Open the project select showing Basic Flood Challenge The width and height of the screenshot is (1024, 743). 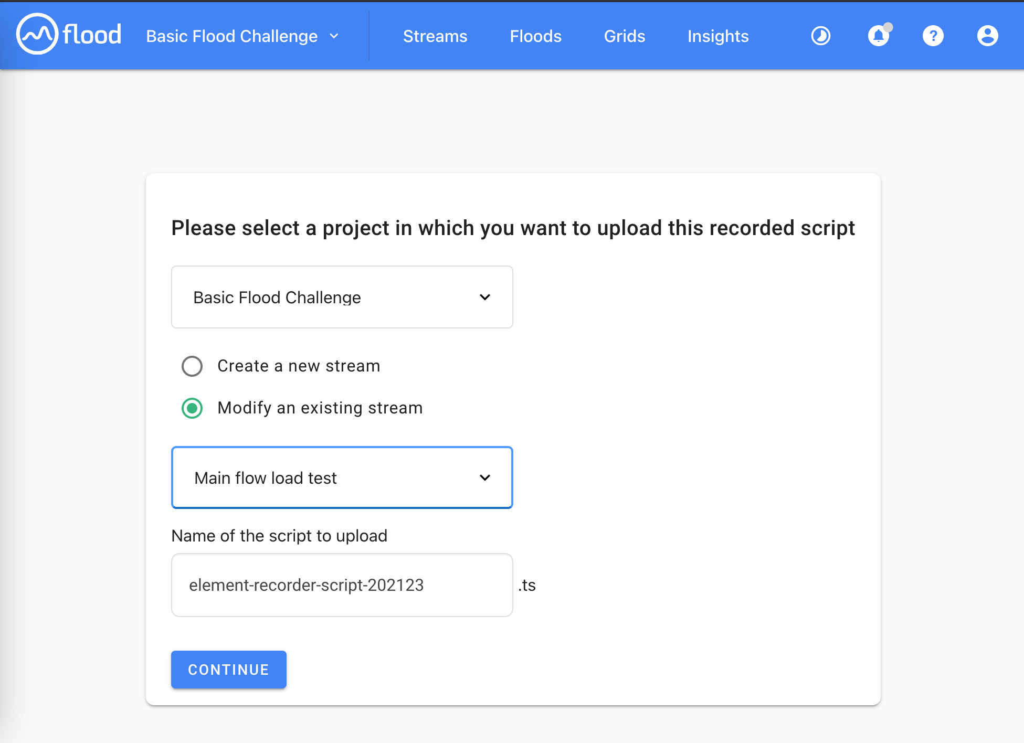(x=342, y=297)
